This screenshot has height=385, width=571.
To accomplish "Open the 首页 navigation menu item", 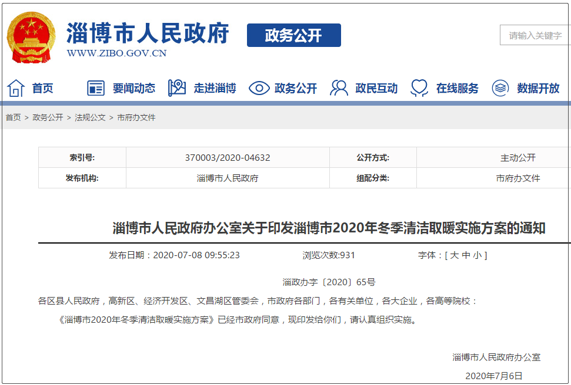I will pyautogui.click(x=42, y=88).
